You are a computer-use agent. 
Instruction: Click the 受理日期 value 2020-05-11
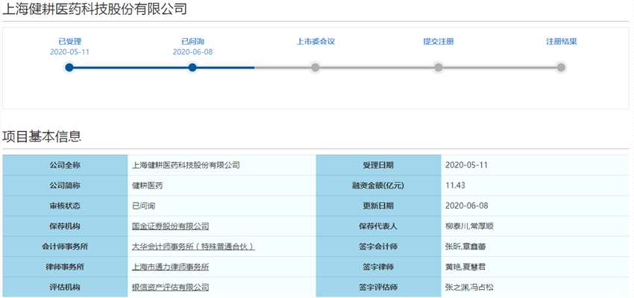(x=467, y=165)
